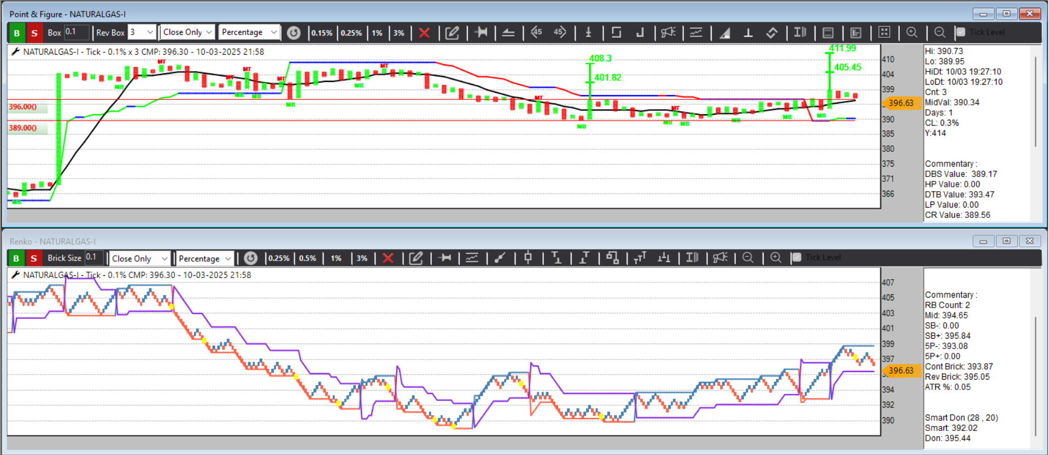
Task: Click column bars icon in Renko toolbar
Action: [693, 257]
